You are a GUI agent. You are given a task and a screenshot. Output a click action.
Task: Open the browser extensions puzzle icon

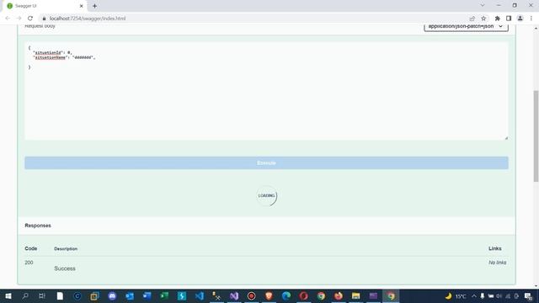pos(497,19)
